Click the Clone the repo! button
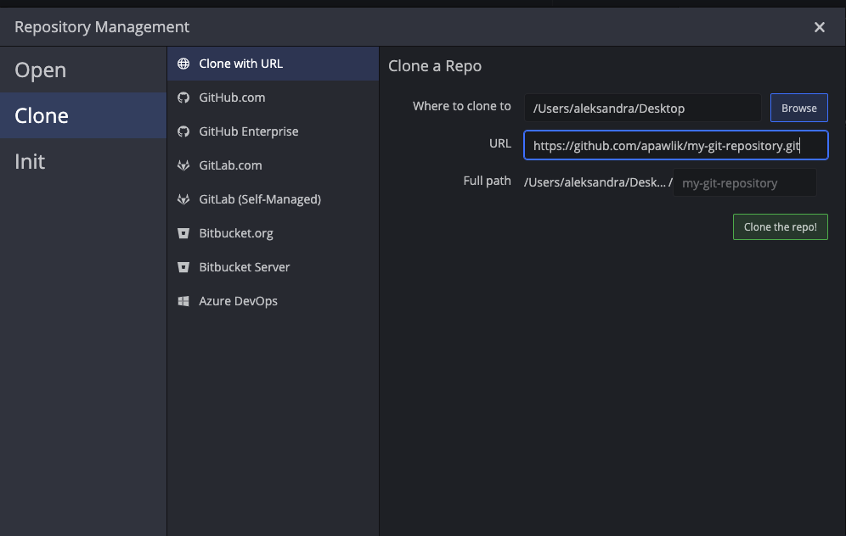Image resolution: width=846 pixels, height=536 pixels. click(781, 226)
